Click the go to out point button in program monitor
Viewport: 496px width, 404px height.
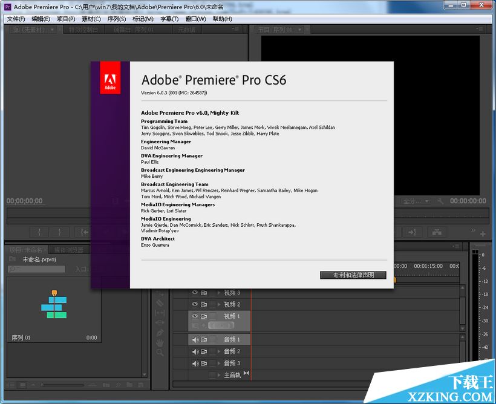pyautogui.click(x=412, y=232)
